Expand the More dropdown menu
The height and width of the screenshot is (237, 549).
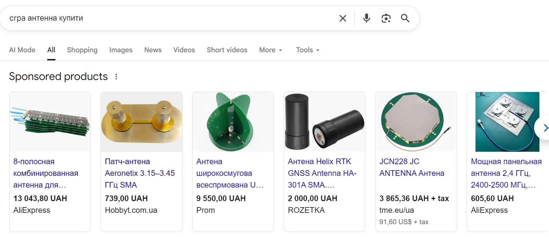point(271,50)
